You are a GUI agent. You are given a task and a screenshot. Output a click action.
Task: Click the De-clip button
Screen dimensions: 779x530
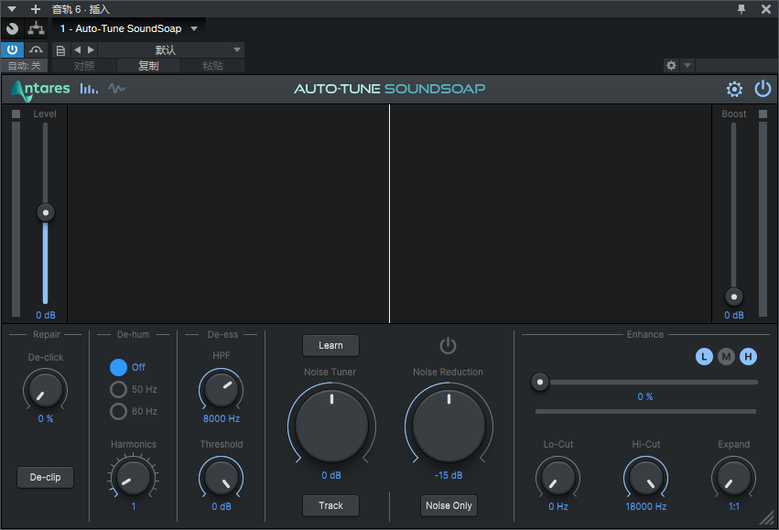pyautogui.click(x=45, y=477)
